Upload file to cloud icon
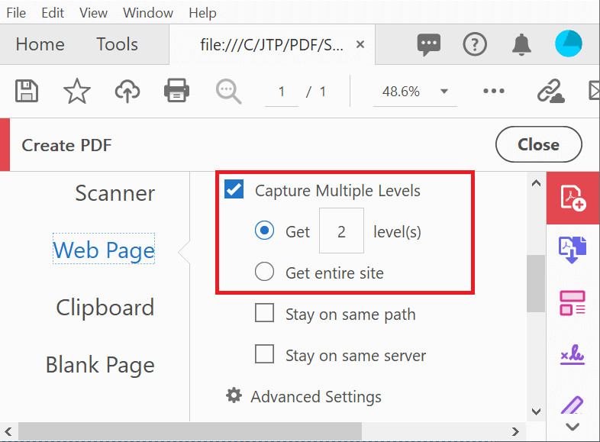 pos(127,91)
